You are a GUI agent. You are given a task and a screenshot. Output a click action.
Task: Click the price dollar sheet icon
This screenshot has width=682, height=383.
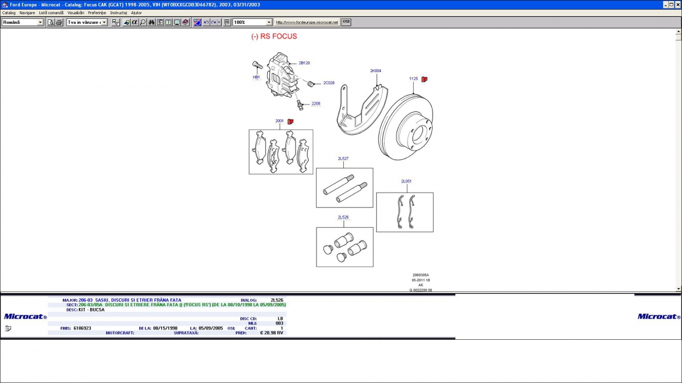[x=169, y=22]
